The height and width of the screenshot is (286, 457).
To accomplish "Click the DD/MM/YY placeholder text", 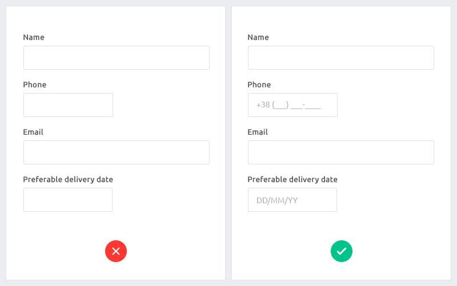I will coord(277,200).
